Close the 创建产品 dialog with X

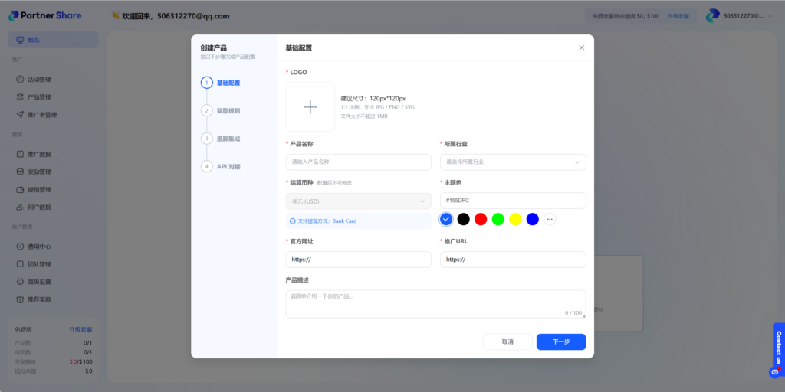pyautogui.click(x=581, y=47)
